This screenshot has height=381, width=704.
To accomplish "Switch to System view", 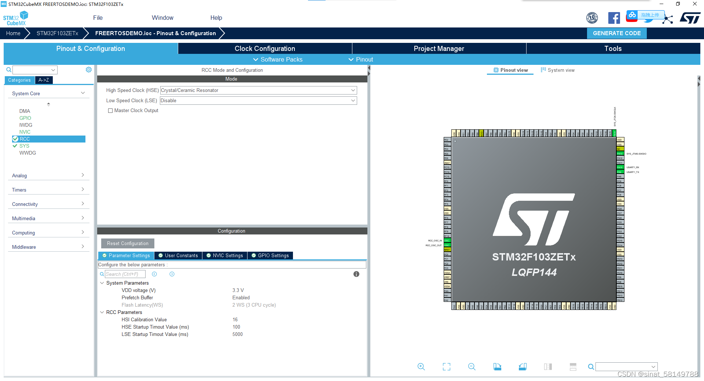I will pos(558,70).
